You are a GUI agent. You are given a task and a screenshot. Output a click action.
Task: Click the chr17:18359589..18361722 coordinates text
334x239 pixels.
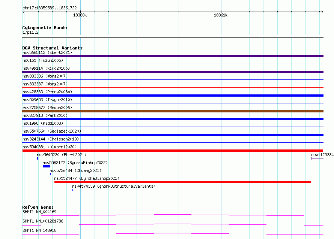pyautogui.click(x=50, y=8)
